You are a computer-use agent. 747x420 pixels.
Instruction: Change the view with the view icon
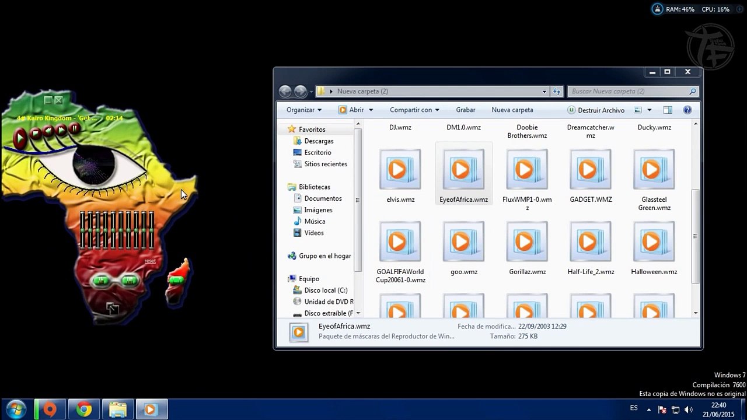(638, 110)
